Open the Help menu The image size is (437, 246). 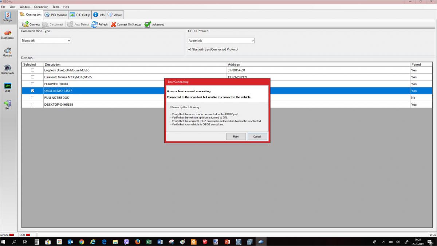(66, 7)
